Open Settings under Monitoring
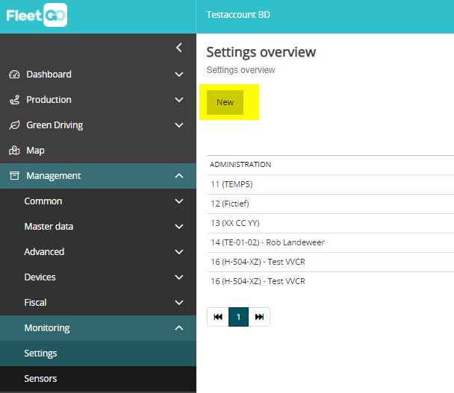Image resolution: width=454 pixels, height=393 pixels. [98, 353]
